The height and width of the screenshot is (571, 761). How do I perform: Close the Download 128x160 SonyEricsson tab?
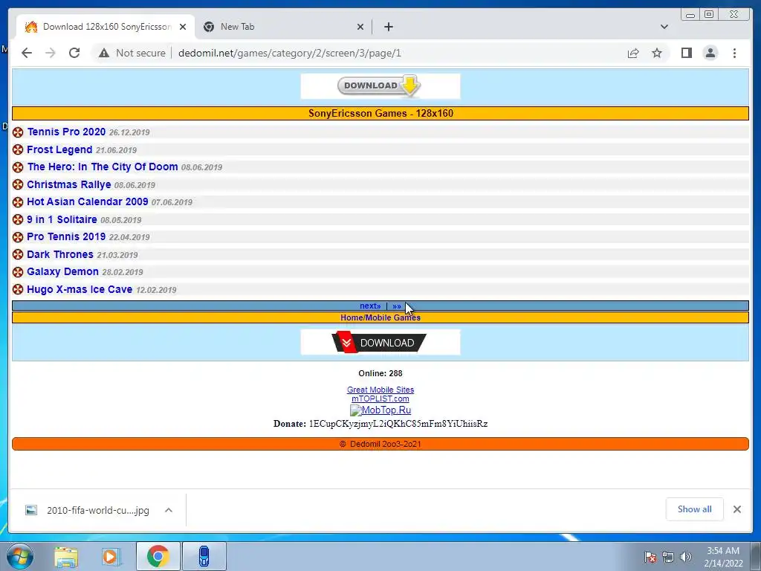pyautogui.click(x=183, y=27)
